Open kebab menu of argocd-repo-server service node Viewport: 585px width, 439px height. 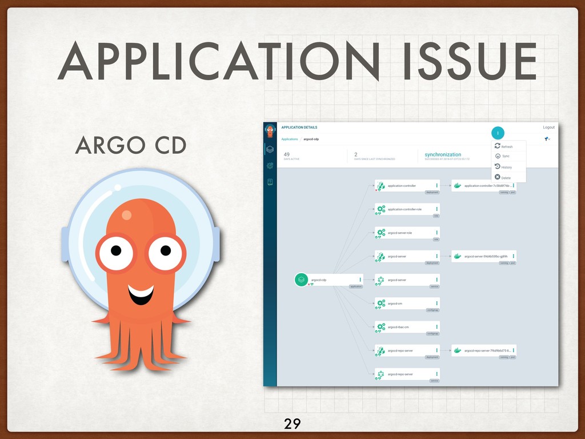(x=436, y=374)
